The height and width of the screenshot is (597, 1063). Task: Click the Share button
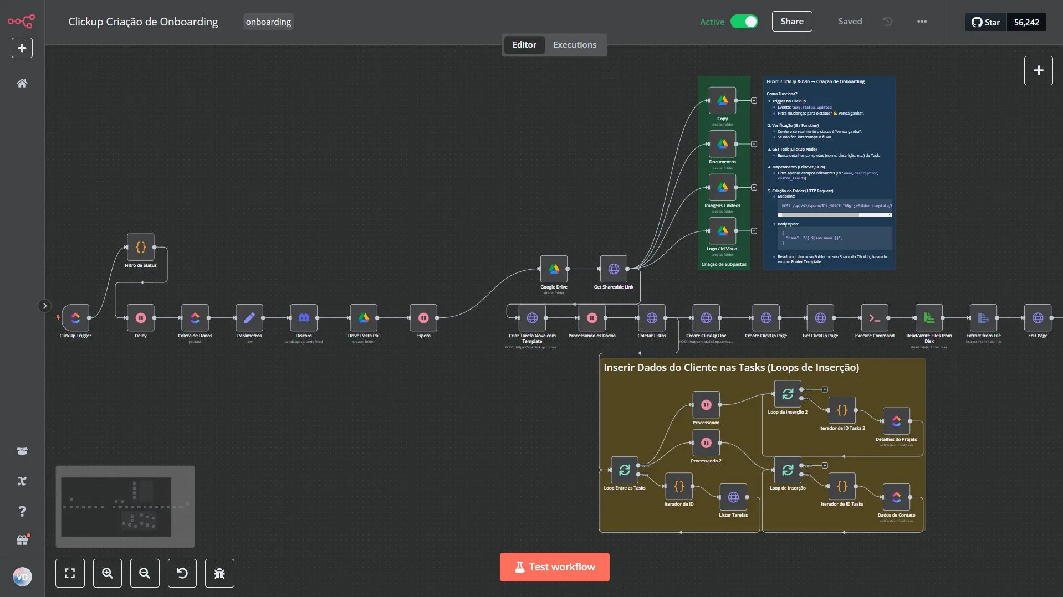click(x=792, y=22)
